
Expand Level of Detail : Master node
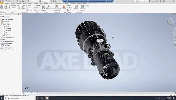[2, 38]
